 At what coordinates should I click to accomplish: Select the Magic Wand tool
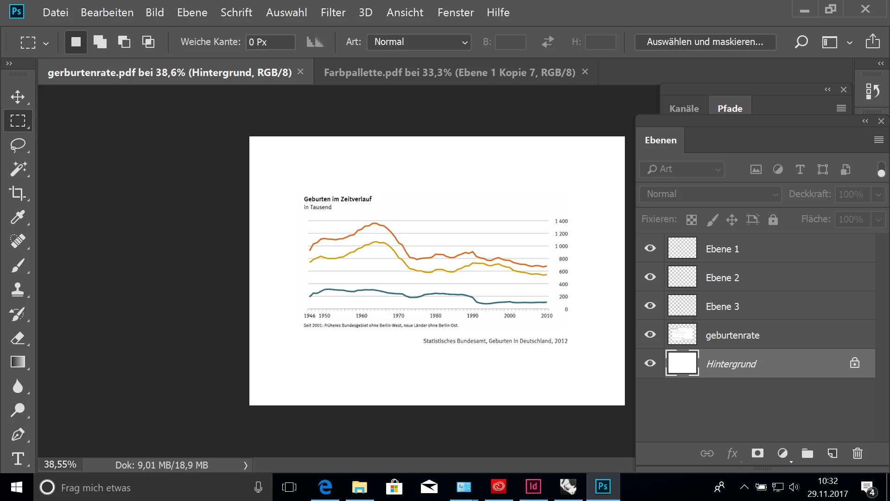click(18, 169)
